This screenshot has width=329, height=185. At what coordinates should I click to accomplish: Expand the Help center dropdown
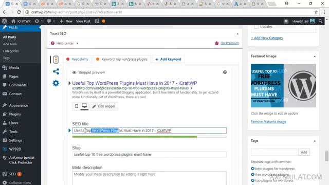(65, 43)
